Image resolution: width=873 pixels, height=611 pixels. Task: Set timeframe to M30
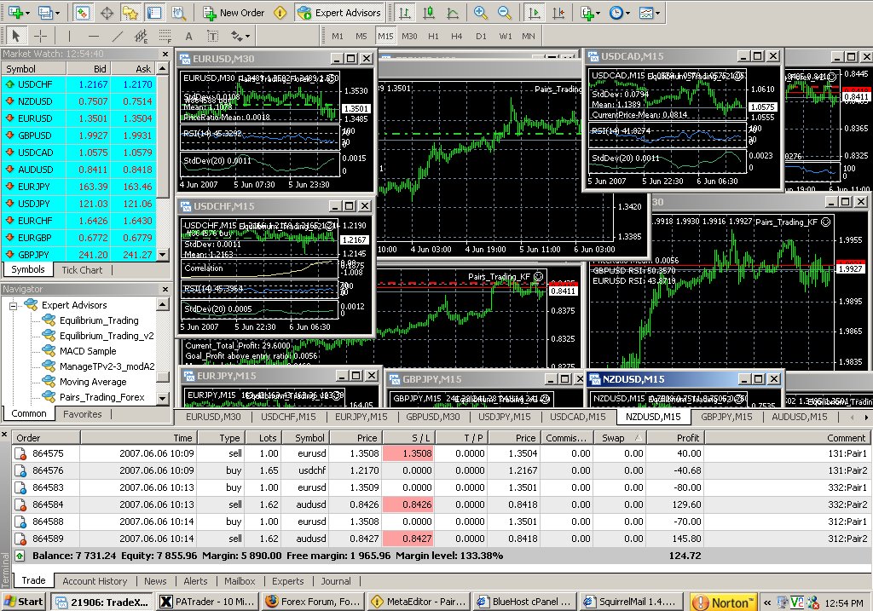coord(409,36)
